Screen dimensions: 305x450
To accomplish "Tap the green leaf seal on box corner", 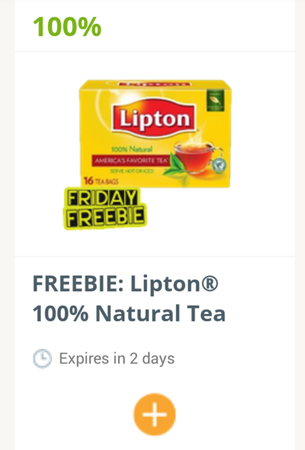I will (215, 100).
